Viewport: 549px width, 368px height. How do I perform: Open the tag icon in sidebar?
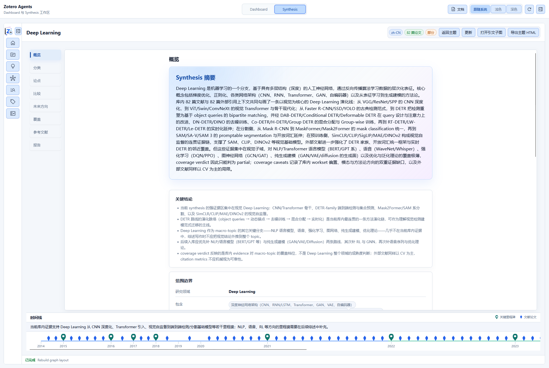13,102
